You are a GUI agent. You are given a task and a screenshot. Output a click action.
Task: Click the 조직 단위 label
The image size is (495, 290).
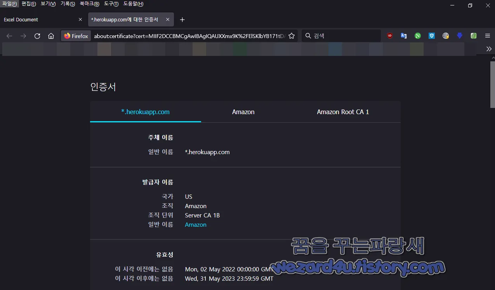[x=161, y=215]
